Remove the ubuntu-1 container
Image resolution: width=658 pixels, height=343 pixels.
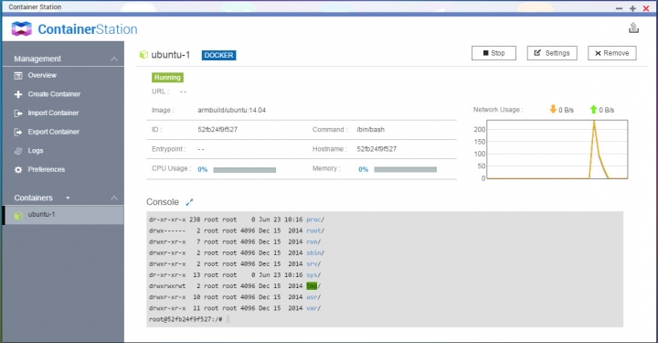pos(611,53)
